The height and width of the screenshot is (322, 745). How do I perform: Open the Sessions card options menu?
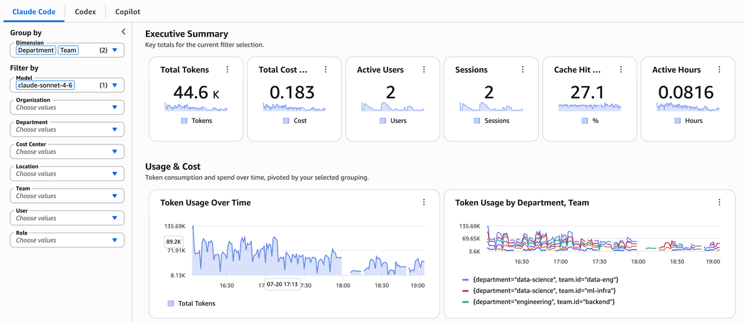(523, 70)
